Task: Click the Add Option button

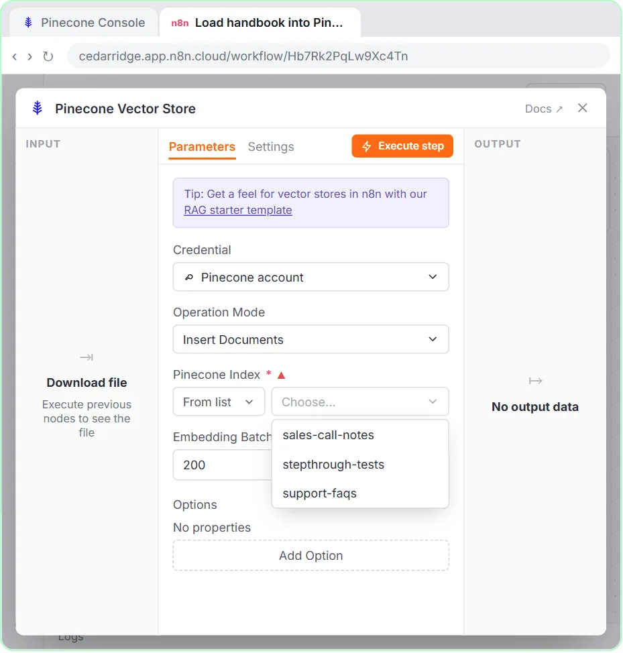Action: point(311,556)
